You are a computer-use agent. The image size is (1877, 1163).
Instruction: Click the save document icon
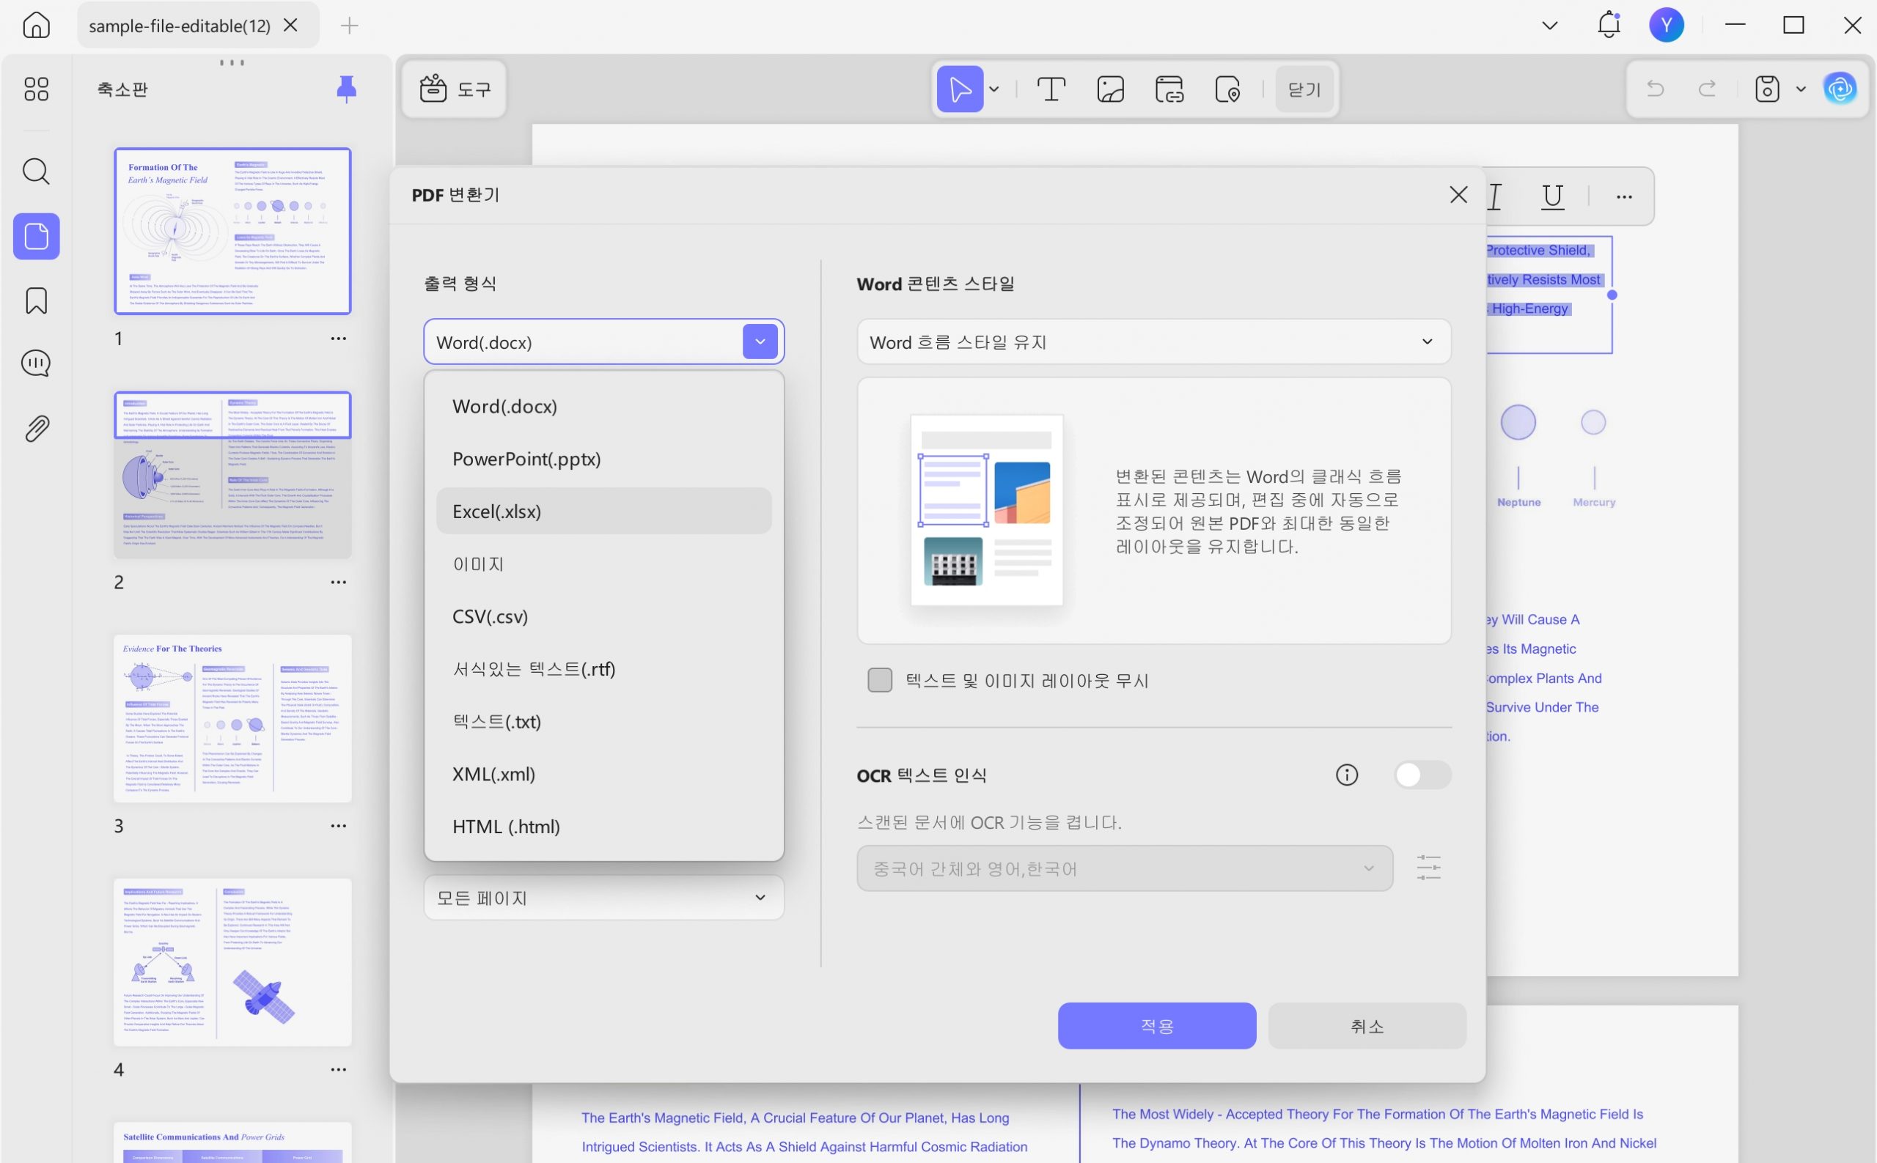pyautogui.click(x=1767, y=89)
